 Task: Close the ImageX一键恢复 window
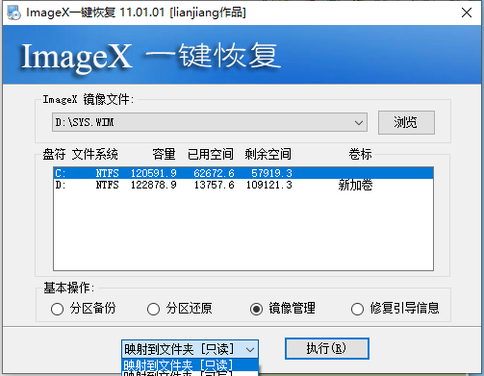pos(467,13)
